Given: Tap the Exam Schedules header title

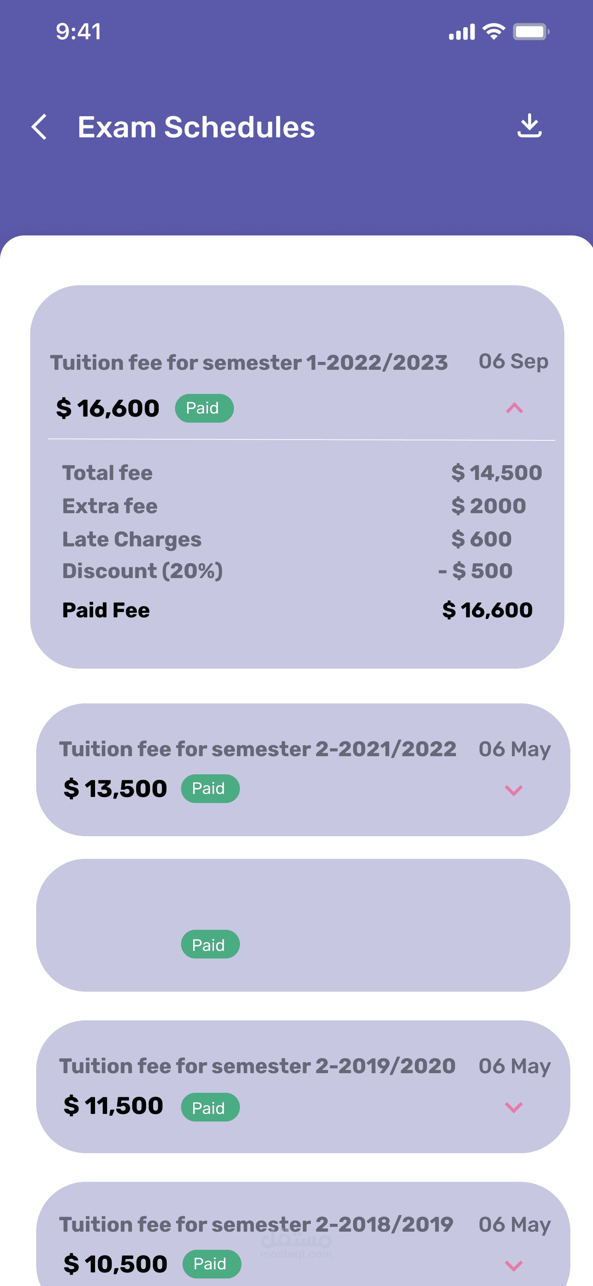Looking at the screenshot, I should click(x=196, y=127).
